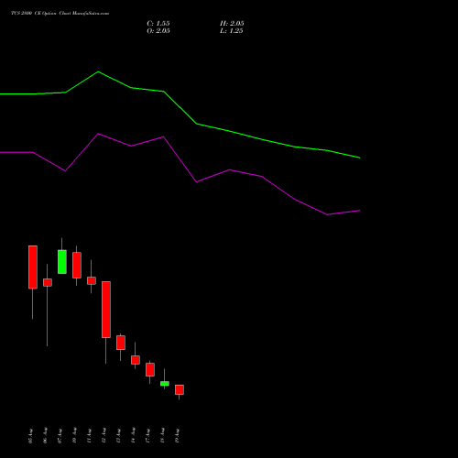The image size is (458, 458).
Task: Select the low value "L: 1.25"
Action: pos(232,31)
